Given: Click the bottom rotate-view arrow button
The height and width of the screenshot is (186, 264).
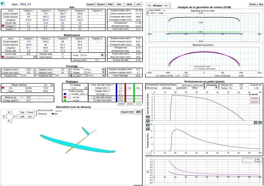Looking at the screenshot, I should point(9,120).
